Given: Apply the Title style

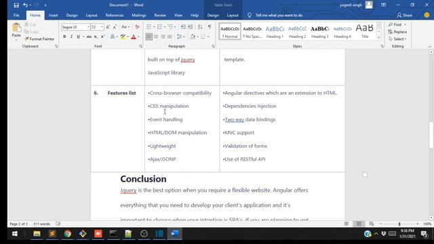Looking at the screenshot, I should (x=365, y=32).
